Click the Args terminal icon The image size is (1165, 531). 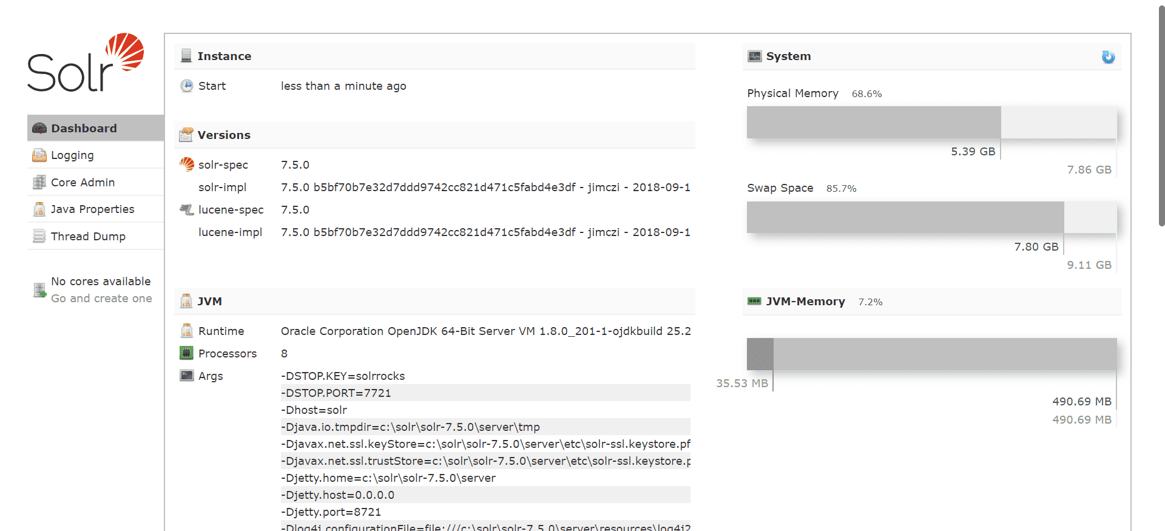point(187,376)
